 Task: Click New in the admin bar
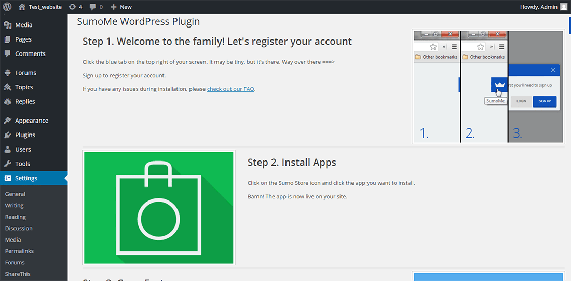[x=126, y=7]
